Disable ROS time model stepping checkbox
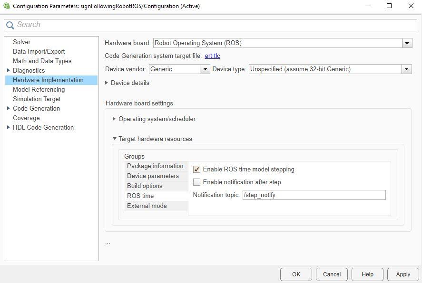 196,170
